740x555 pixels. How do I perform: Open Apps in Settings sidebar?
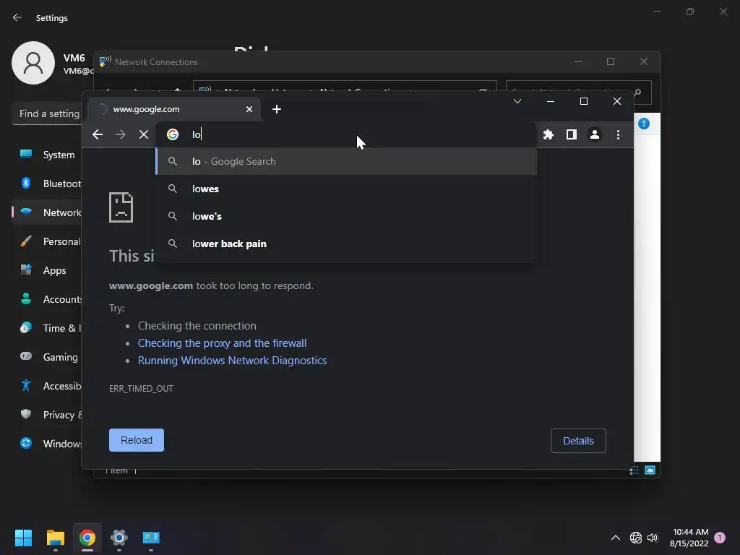47,270
